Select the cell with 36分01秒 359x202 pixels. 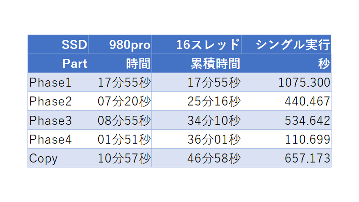(x=197, y=139)
